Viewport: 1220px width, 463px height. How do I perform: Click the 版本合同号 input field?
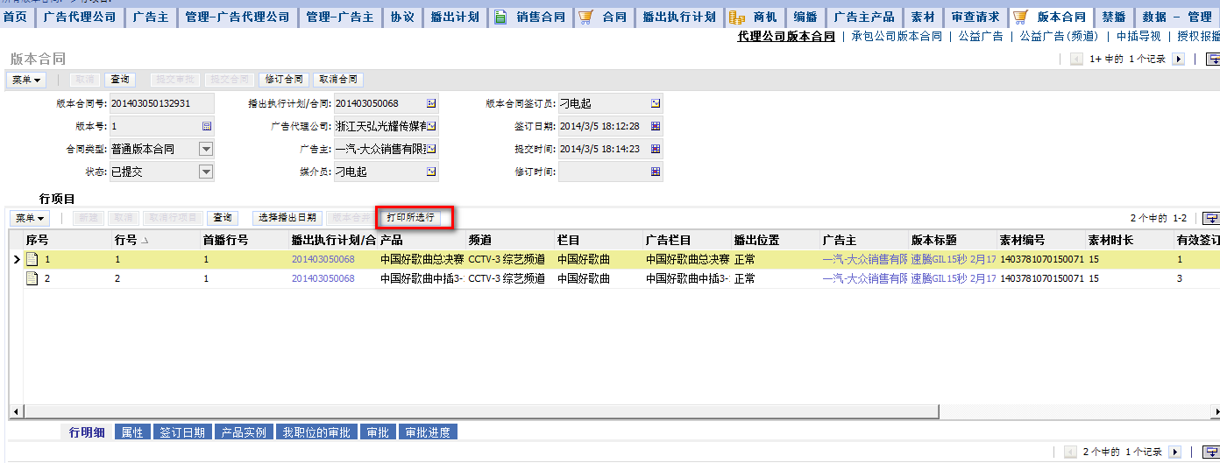click(161, 103)
